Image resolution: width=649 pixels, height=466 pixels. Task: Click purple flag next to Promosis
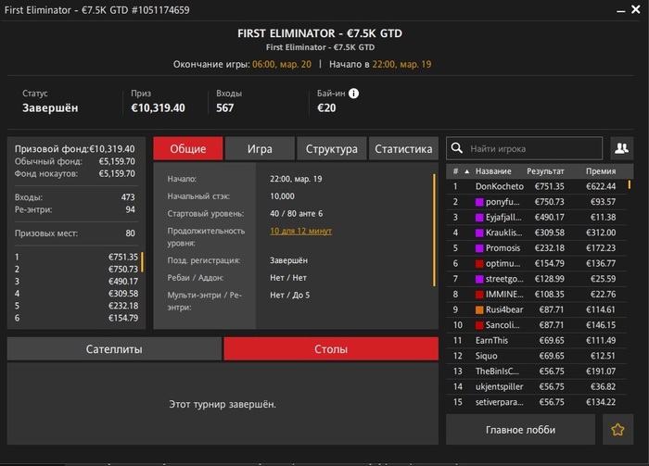coord(479,248)
